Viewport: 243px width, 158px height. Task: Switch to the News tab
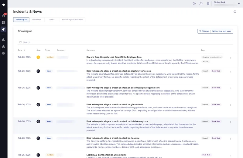coord(52,20)
